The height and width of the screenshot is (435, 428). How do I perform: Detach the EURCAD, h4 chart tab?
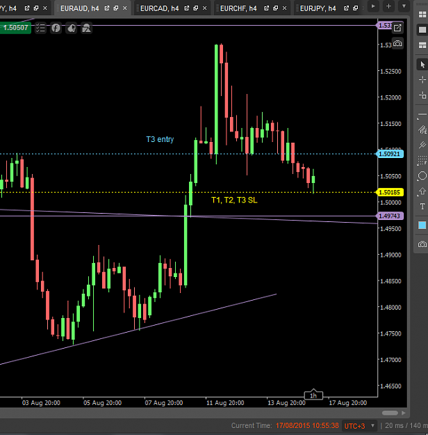187,8
